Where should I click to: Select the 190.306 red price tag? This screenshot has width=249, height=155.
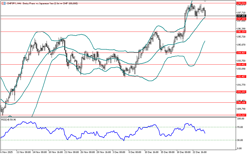click(241, 103)
